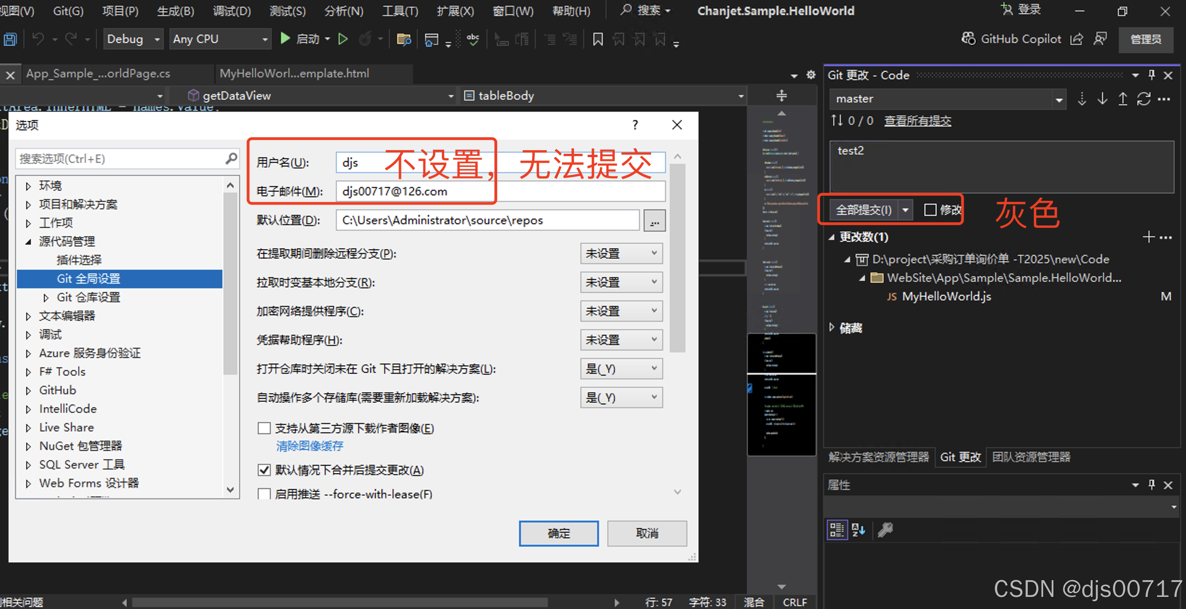Click stage all changes plus icon
The height and width of the screenshot is (609, 1186).
coord(1148,237)
